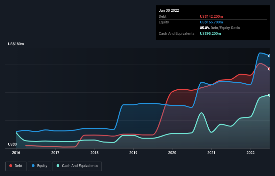Click the Equity row label in tooltip

pyautogui.click(x=164, y=22)
